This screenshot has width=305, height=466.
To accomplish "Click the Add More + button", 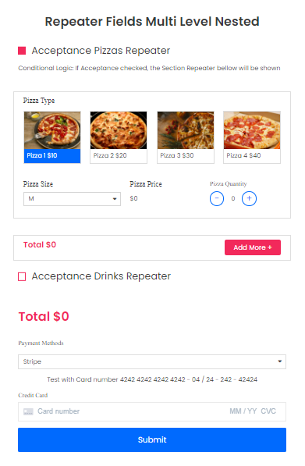I will click(253, 248).
